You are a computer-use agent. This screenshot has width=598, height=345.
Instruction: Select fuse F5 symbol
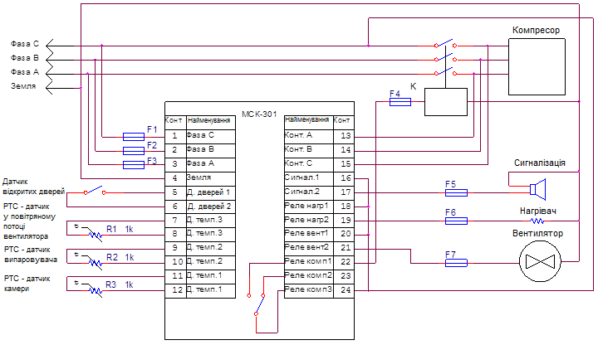coord(456,192)
